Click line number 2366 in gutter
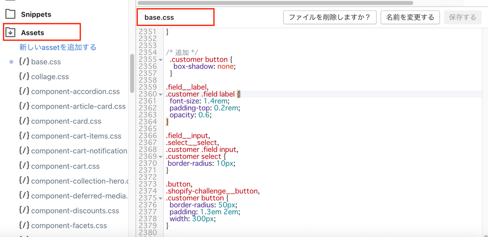This screenshot has width=488, height=237. click(148, 135)
